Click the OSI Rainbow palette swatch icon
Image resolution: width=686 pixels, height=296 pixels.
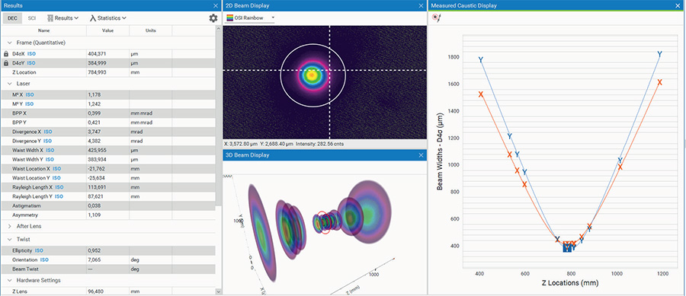pos(229,18)
